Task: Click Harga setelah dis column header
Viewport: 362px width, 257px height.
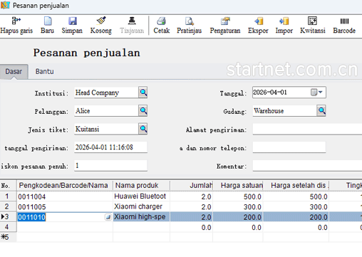Action: (x=296, y=185)
